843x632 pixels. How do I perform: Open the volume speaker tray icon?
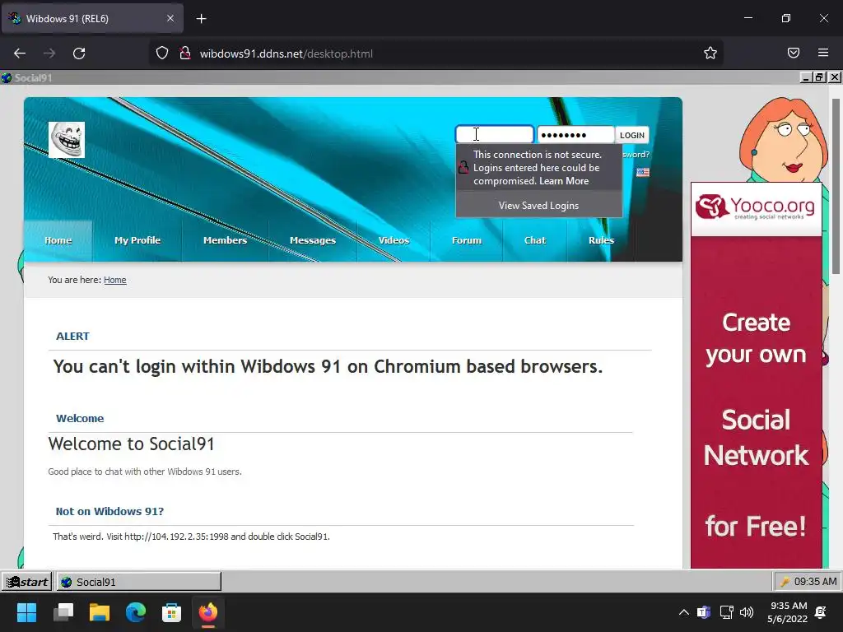[x=746, y=612]
